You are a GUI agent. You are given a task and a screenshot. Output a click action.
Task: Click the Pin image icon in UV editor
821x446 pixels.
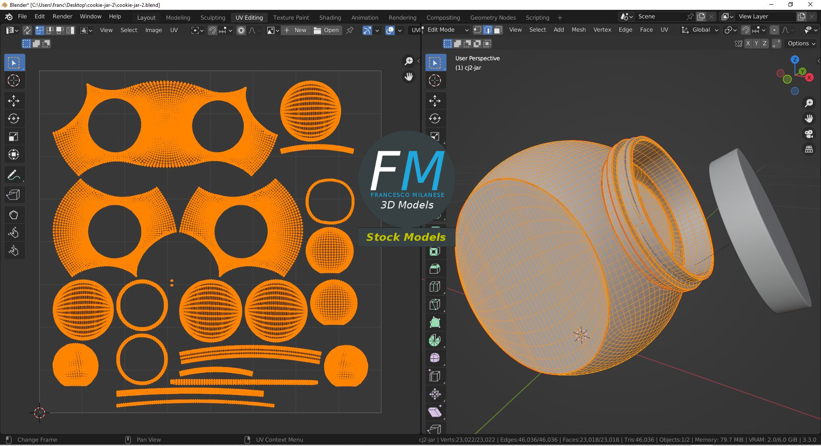coord(350,30)
